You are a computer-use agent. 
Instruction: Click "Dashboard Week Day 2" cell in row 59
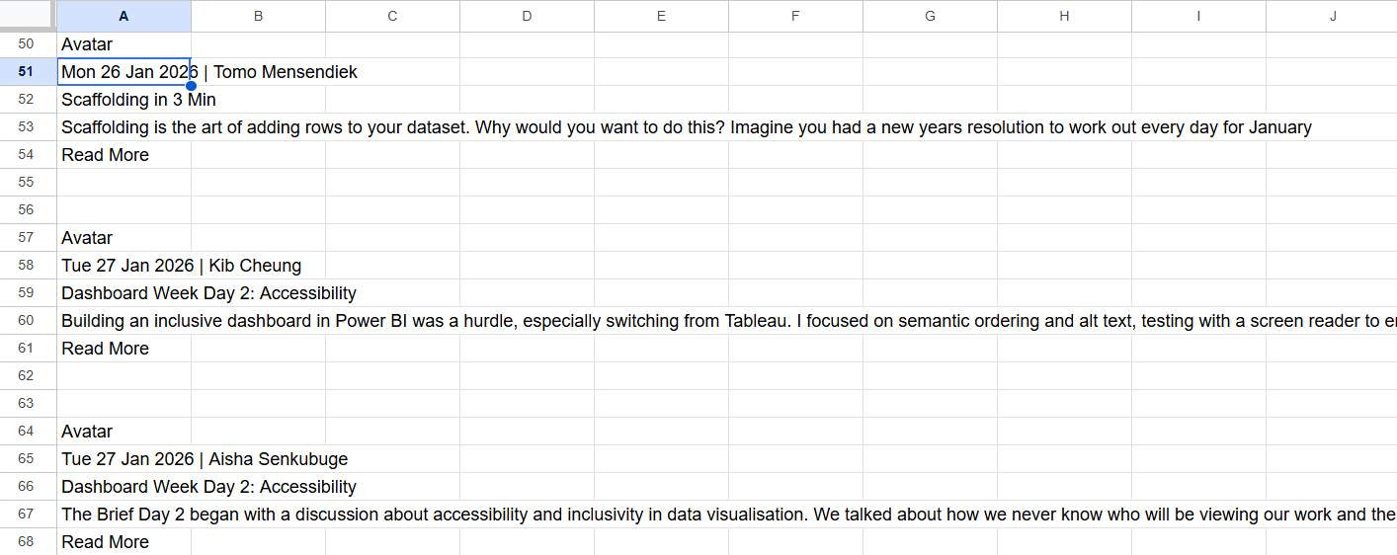(x=123, y=293)
